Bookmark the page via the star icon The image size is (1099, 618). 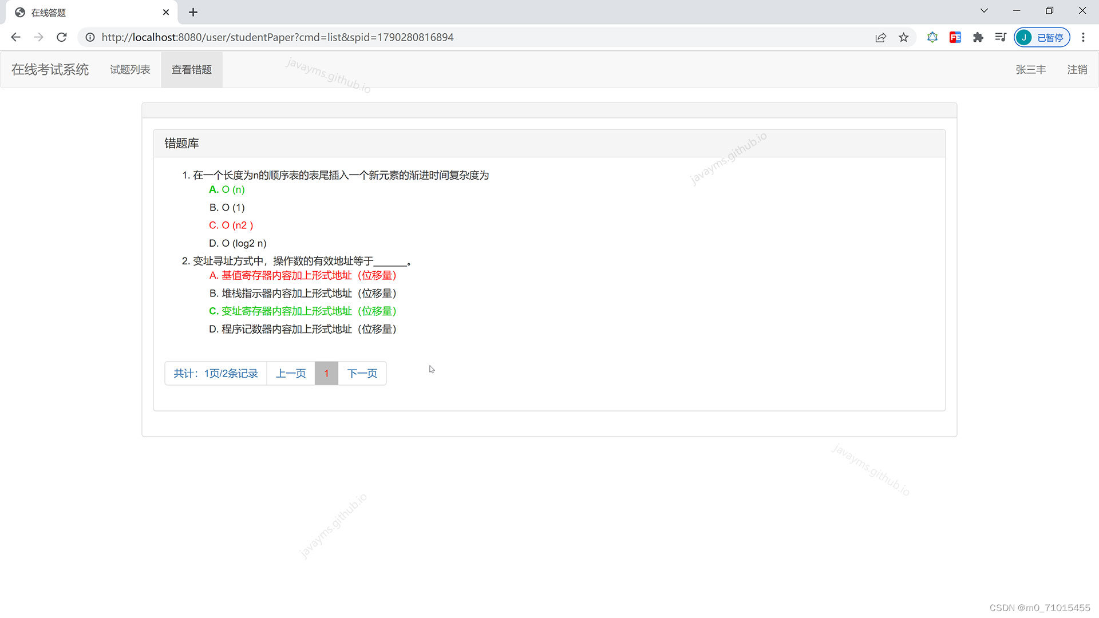point(903,37)
